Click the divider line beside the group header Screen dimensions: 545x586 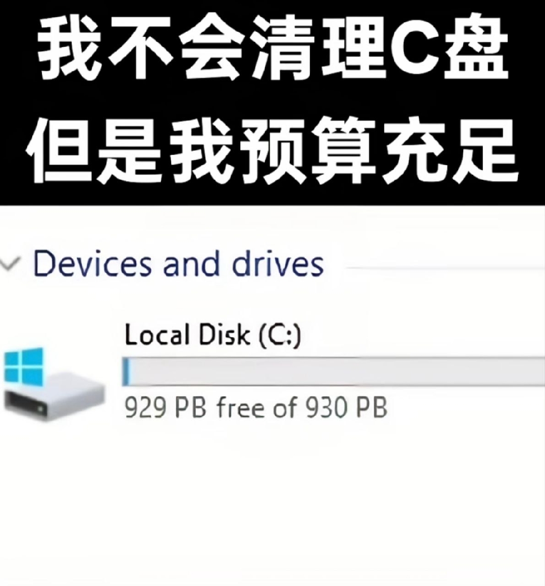tap(445, 268)
